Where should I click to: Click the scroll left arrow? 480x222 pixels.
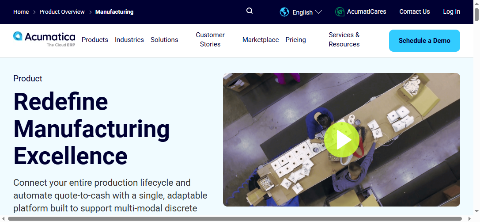pyautogui.click(x=4, y=218)
